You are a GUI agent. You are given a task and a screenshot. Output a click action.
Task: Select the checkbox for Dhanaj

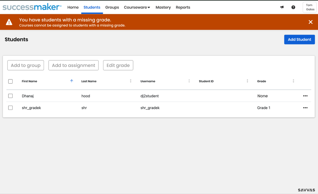coord(11,96)
